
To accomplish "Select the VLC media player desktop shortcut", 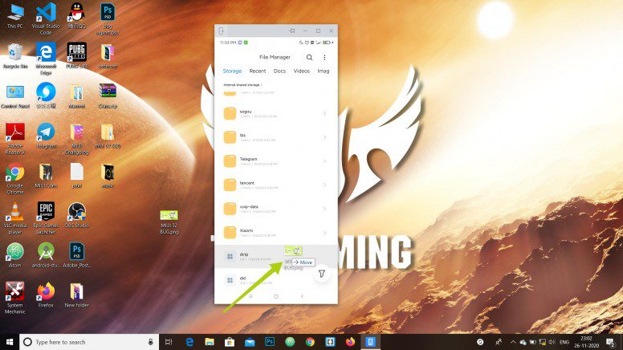I will pos(15,218).
